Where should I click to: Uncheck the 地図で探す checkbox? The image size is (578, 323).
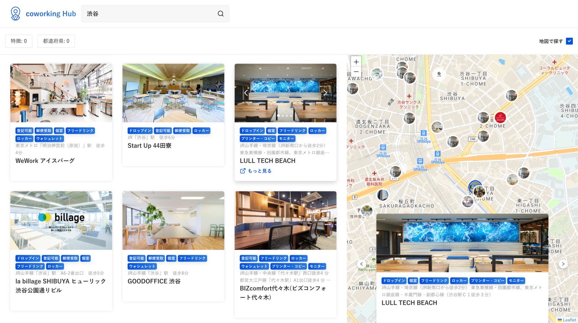(569, 41)
